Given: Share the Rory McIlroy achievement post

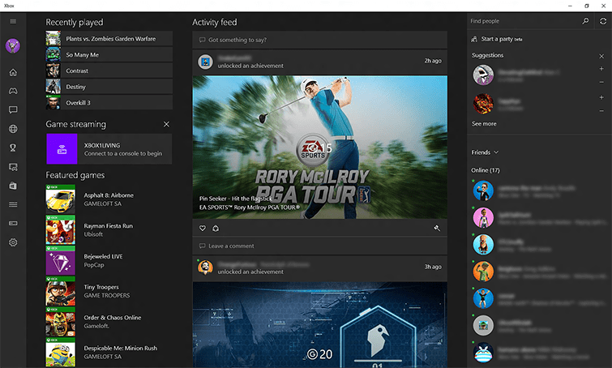Looking at the screenshot, I should point(216,229).
